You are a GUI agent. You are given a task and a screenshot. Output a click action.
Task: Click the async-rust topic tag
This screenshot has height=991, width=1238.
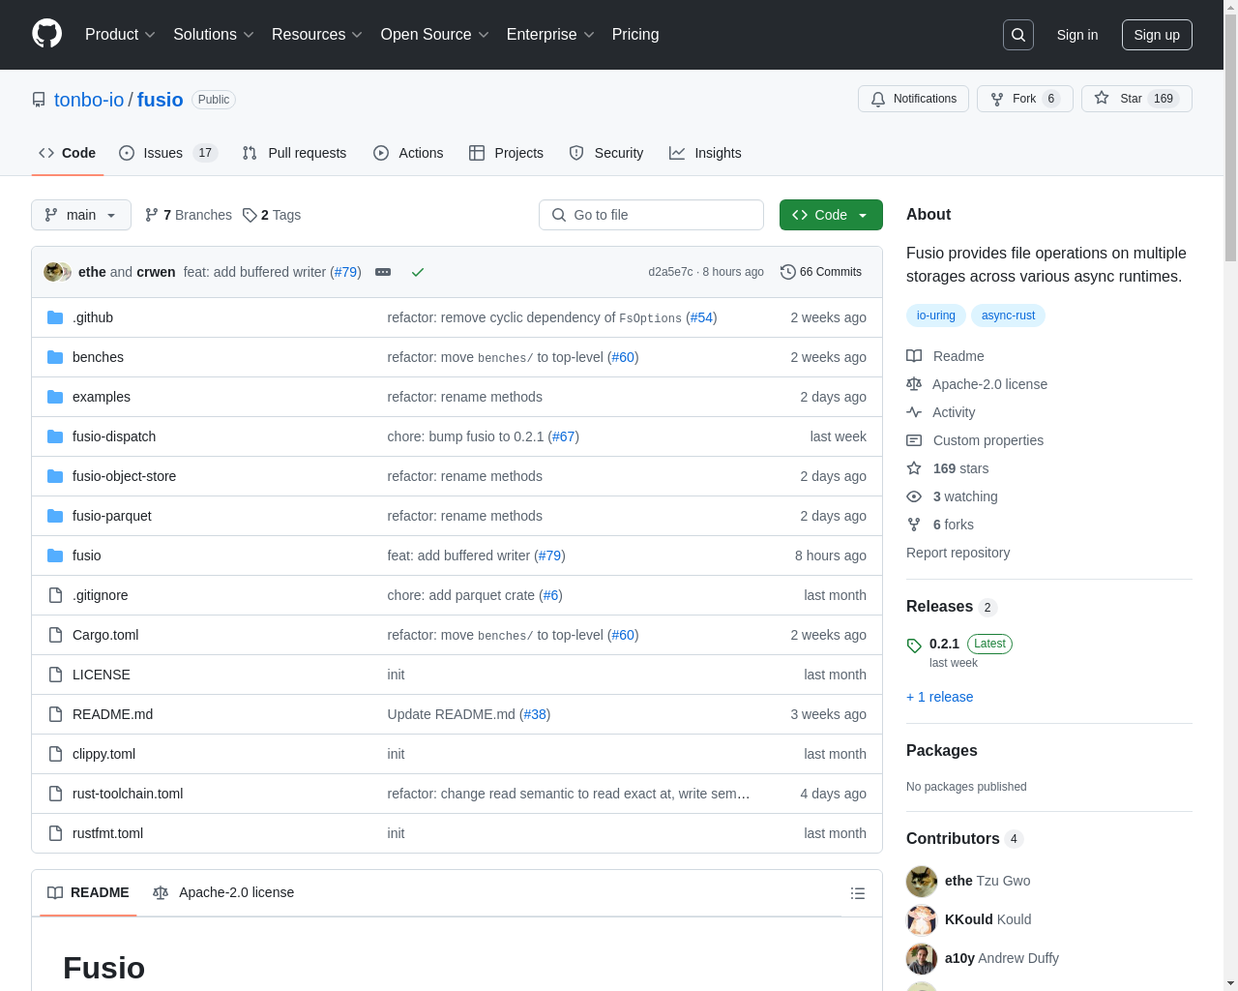coord(1008,315)
